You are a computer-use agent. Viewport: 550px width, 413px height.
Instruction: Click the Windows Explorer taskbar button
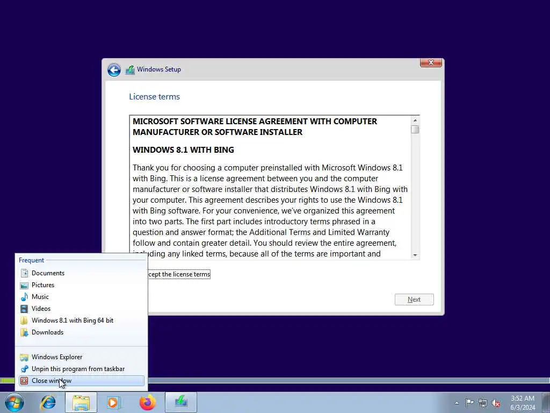point(81,402)
